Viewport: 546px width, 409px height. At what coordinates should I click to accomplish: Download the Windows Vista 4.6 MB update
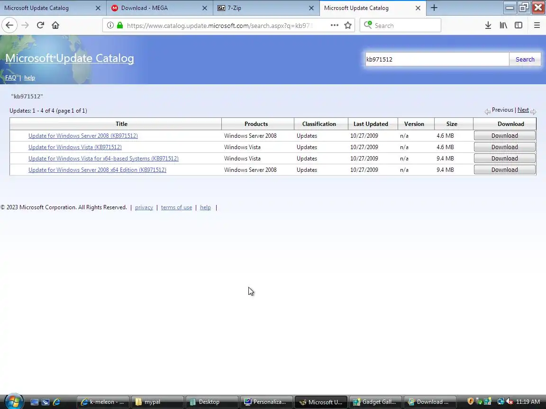click(x=505, y=147)
